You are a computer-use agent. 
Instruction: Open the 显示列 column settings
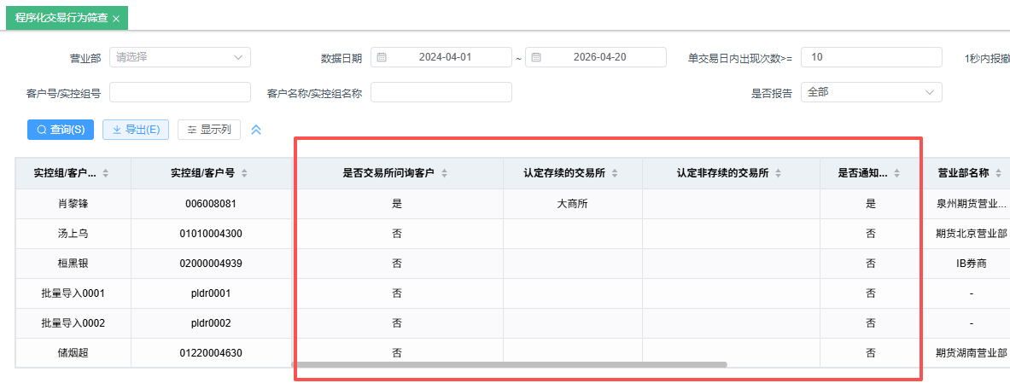pyautogui.click(x=209, y=130)
